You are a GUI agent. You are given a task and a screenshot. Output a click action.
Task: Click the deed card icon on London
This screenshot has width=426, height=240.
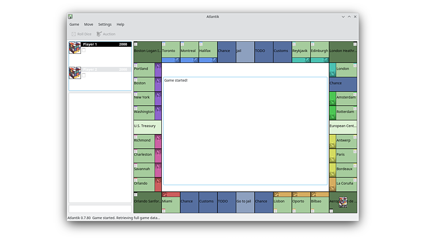click(355, 65)
